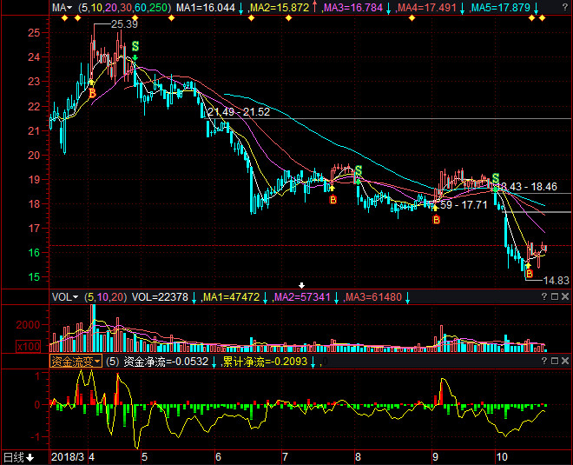Viewport: 573px width, 465px height.
Task: Click the yellow B buy marker near 25.39
Action: [x=93, y=91]
